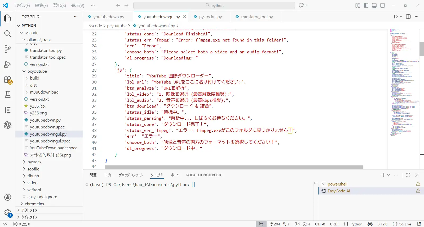Open errors and warnings count in status bar
Image resolution: width=424 pixels, height=227 pixels.
coord(21,224)
